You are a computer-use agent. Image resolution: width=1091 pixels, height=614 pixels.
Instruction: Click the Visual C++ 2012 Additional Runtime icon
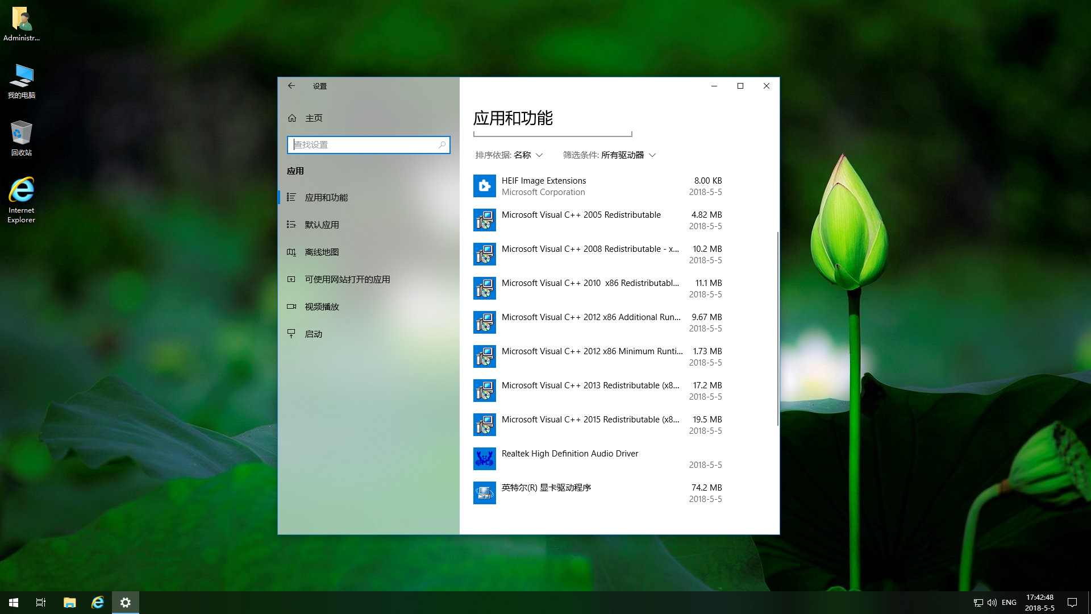tap(485, 322)
